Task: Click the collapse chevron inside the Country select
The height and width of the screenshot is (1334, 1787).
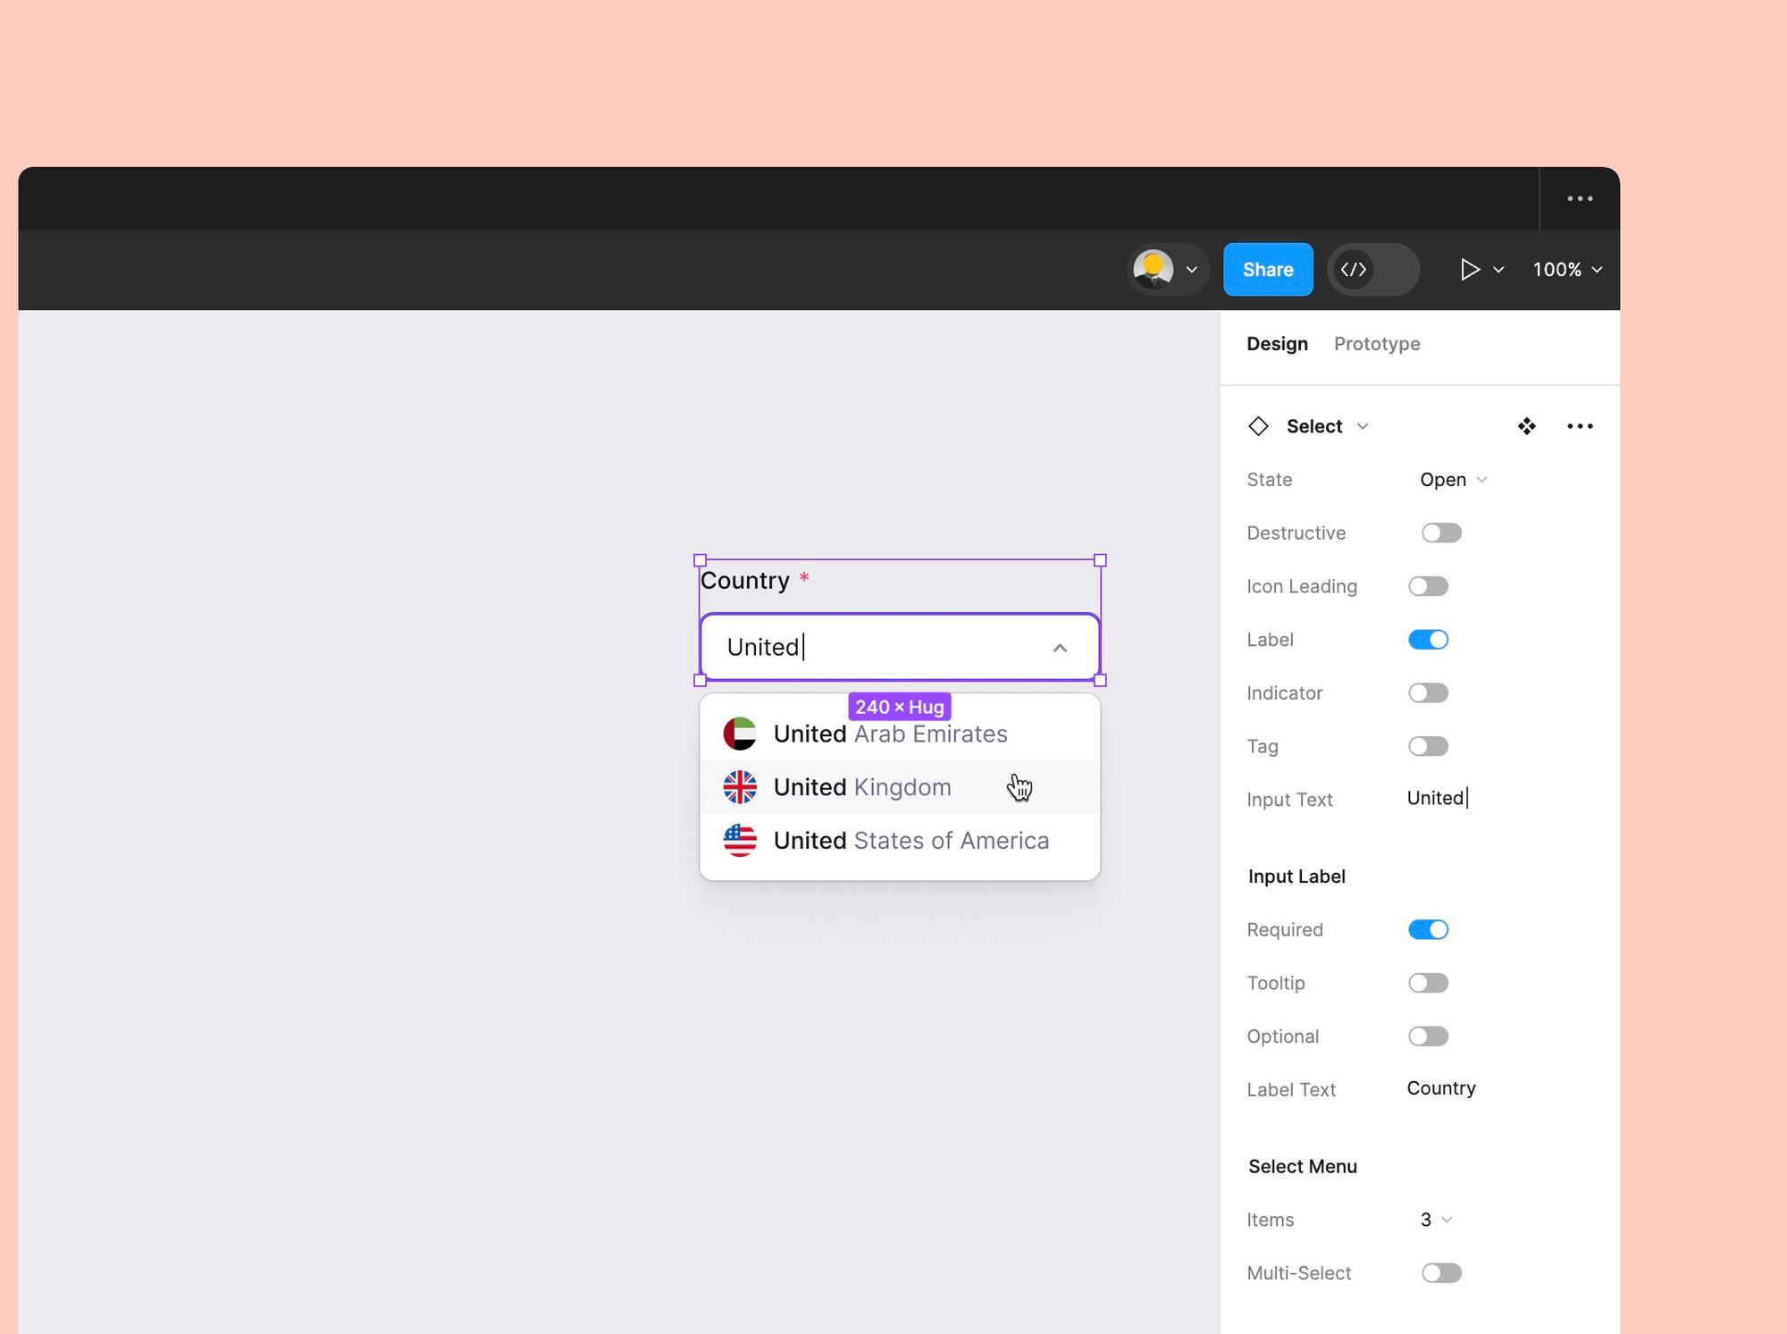Action: (1060, 647)
